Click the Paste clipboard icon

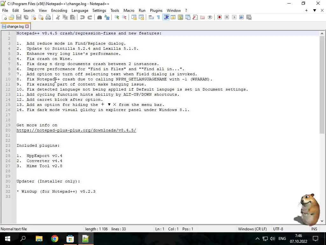pos(73,17)
